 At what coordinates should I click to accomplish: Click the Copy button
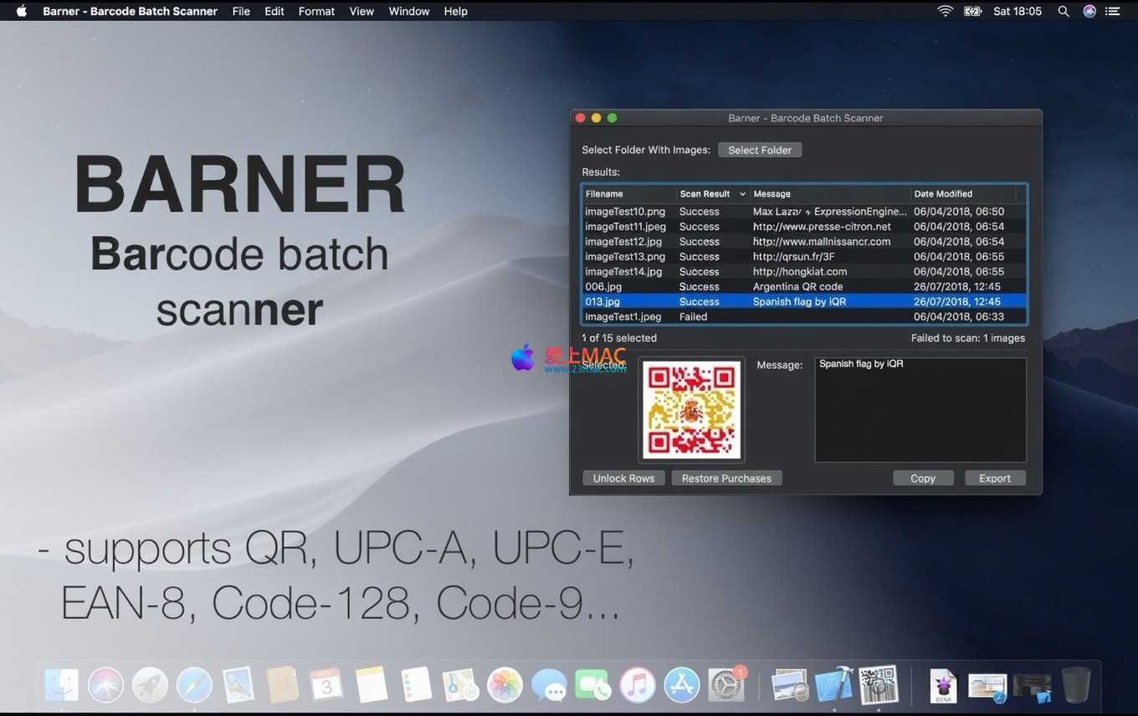point(922,478)
